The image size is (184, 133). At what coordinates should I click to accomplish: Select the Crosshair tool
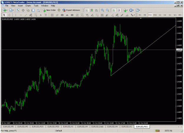point(9,15)
